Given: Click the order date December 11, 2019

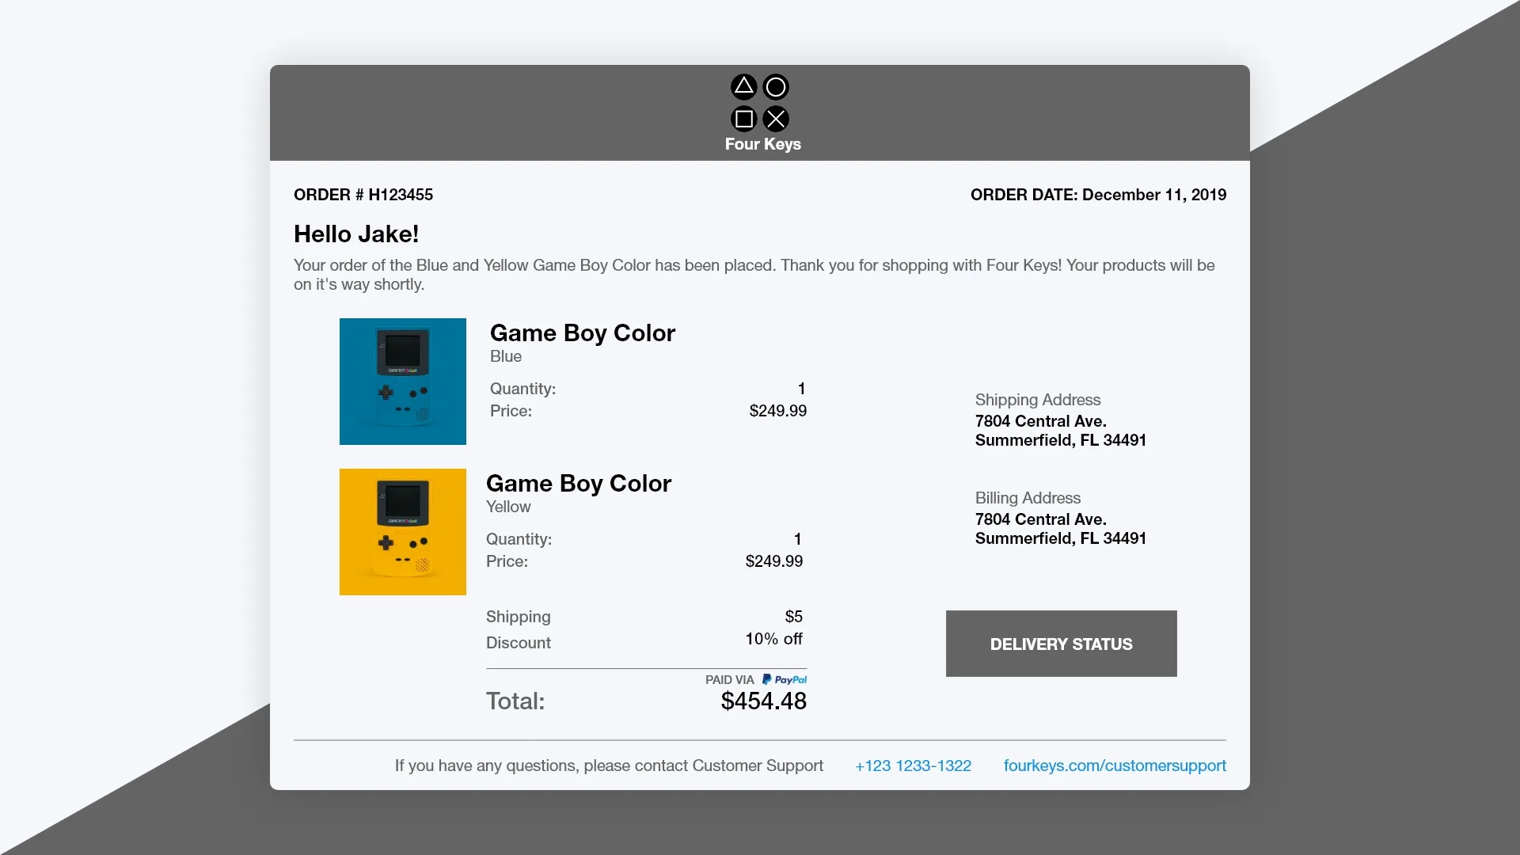Looking at the screenshot, I should click(1154, 195).
